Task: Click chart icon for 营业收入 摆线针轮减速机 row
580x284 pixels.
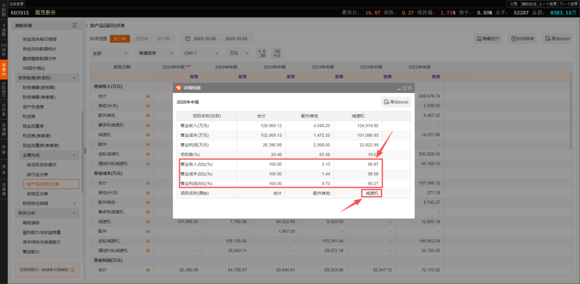Action: [x=148, y=163]
